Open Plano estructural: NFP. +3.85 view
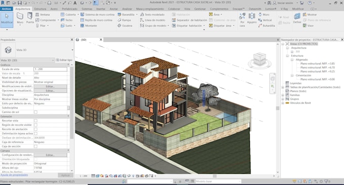Image resolution: width=344 pixels, height=185 pixels. pos(318,64)
